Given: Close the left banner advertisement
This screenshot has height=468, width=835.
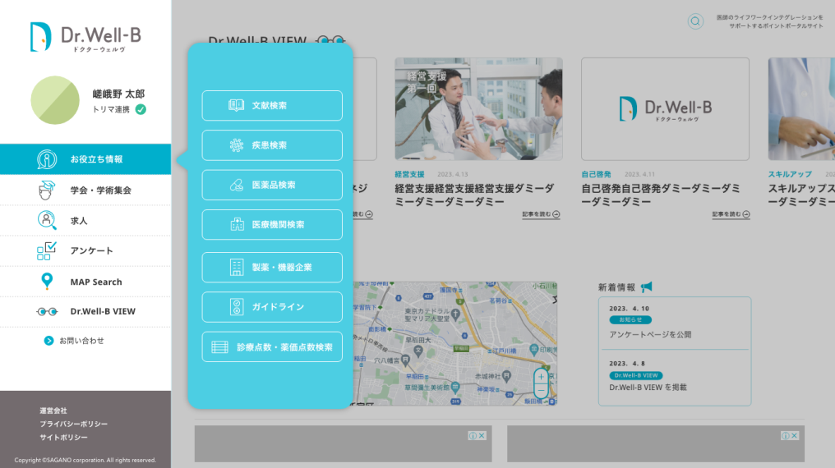Looking at the screenshot, I should point(482,435).
